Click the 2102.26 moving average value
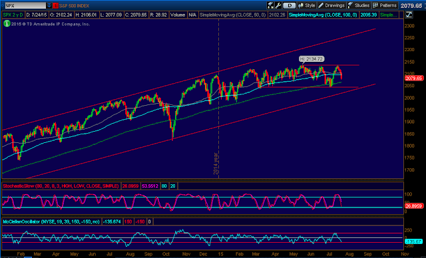The width and height of the screenshot is (426, 258). [277, 15]
